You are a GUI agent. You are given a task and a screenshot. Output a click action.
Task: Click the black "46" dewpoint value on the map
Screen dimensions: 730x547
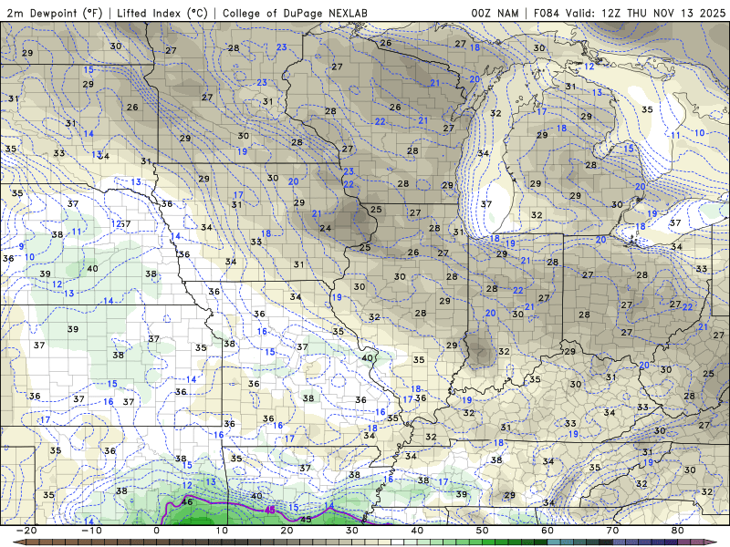point(187,502)
